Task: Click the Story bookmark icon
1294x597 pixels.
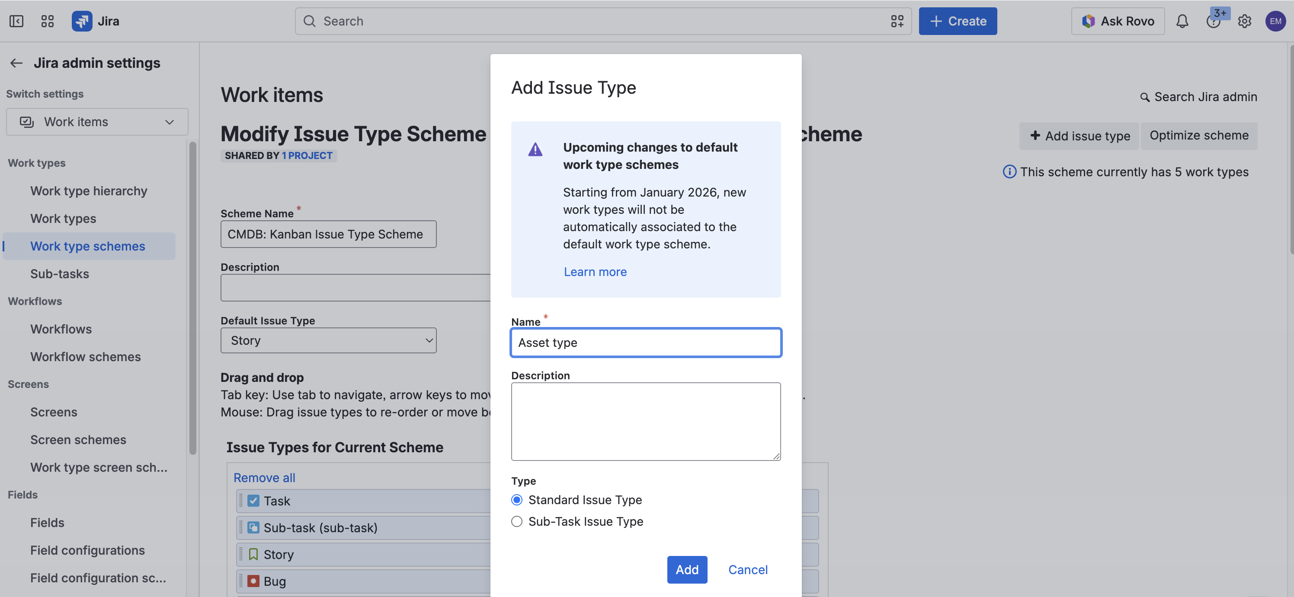Action: tap(253, 554)
